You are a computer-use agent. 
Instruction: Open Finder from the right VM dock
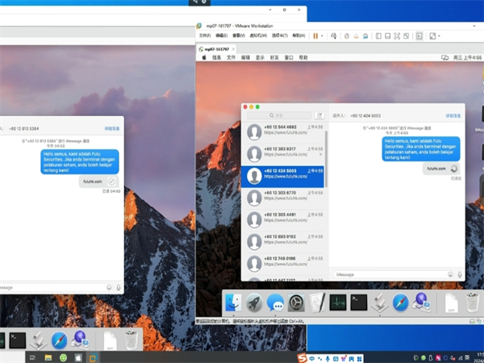pyautogui.click(x=233, y=303)
